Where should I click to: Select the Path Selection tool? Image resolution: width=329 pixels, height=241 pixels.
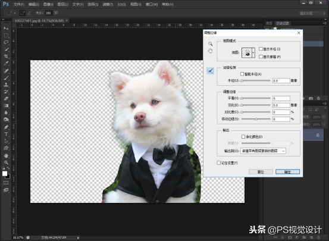point(6,141)
